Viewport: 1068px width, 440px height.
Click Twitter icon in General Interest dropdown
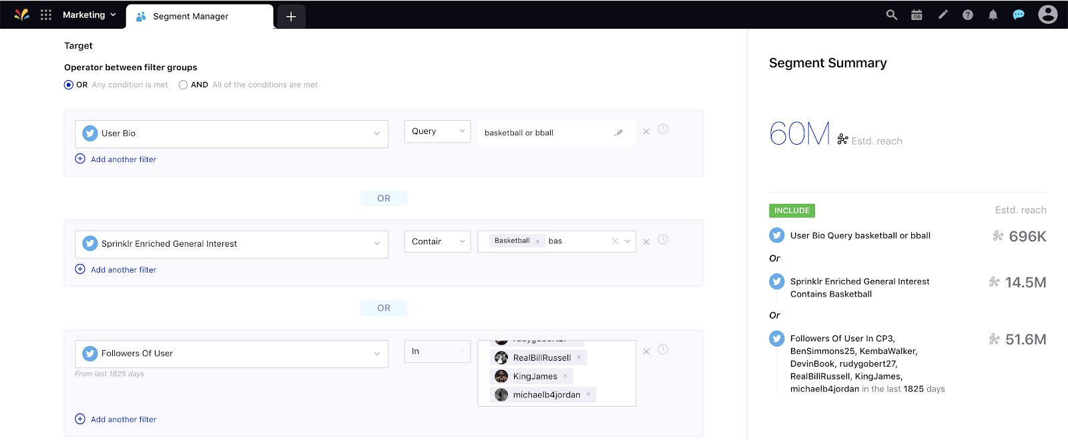pyautogui.click(x=89, y=244)
